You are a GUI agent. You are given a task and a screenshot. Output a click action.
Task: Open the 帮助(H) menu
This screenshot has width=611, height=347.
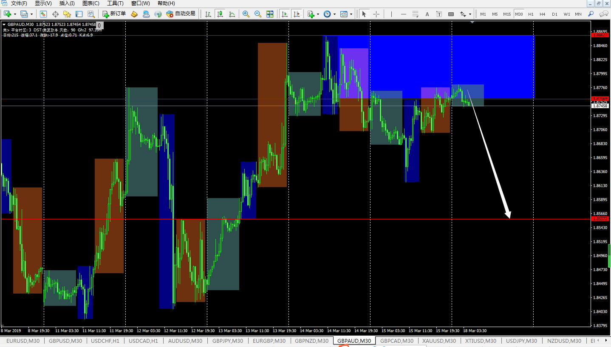(x=166, y=3)
